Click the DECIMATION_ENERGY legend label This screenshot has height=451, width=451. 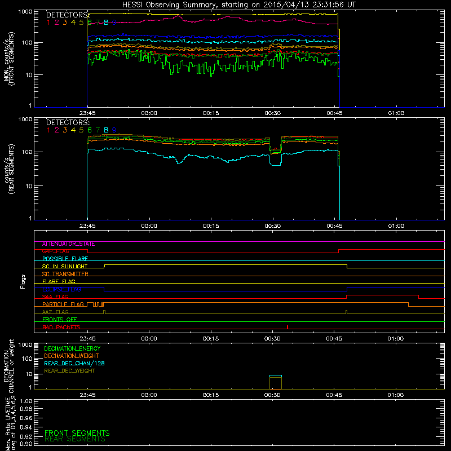[x=72, y=348]
